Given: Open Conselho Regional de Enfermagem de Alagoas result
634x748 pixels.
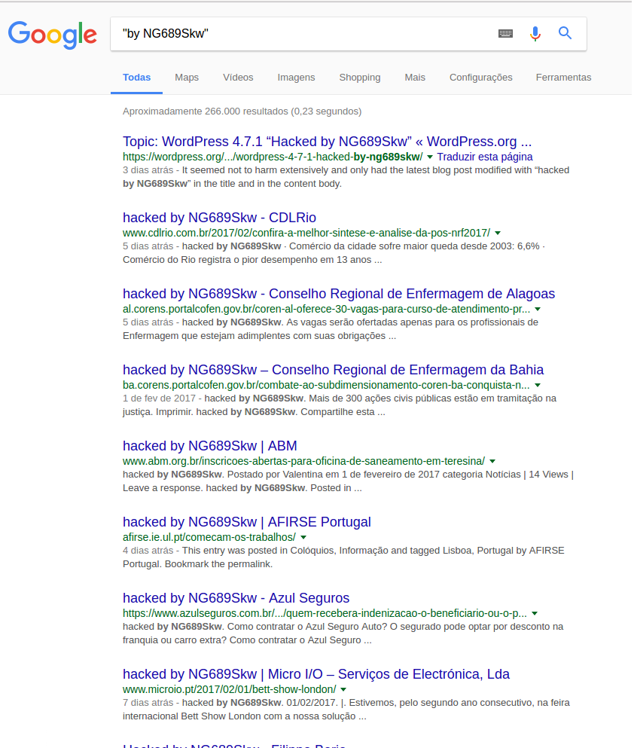Looking at the screenshot, I should (338, 294).
